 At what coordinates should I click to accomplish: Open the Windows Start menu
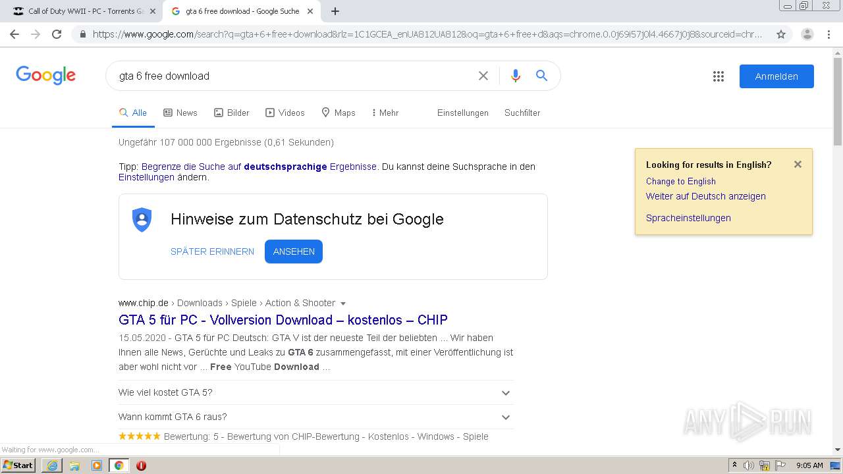click(x=18, y=465)
